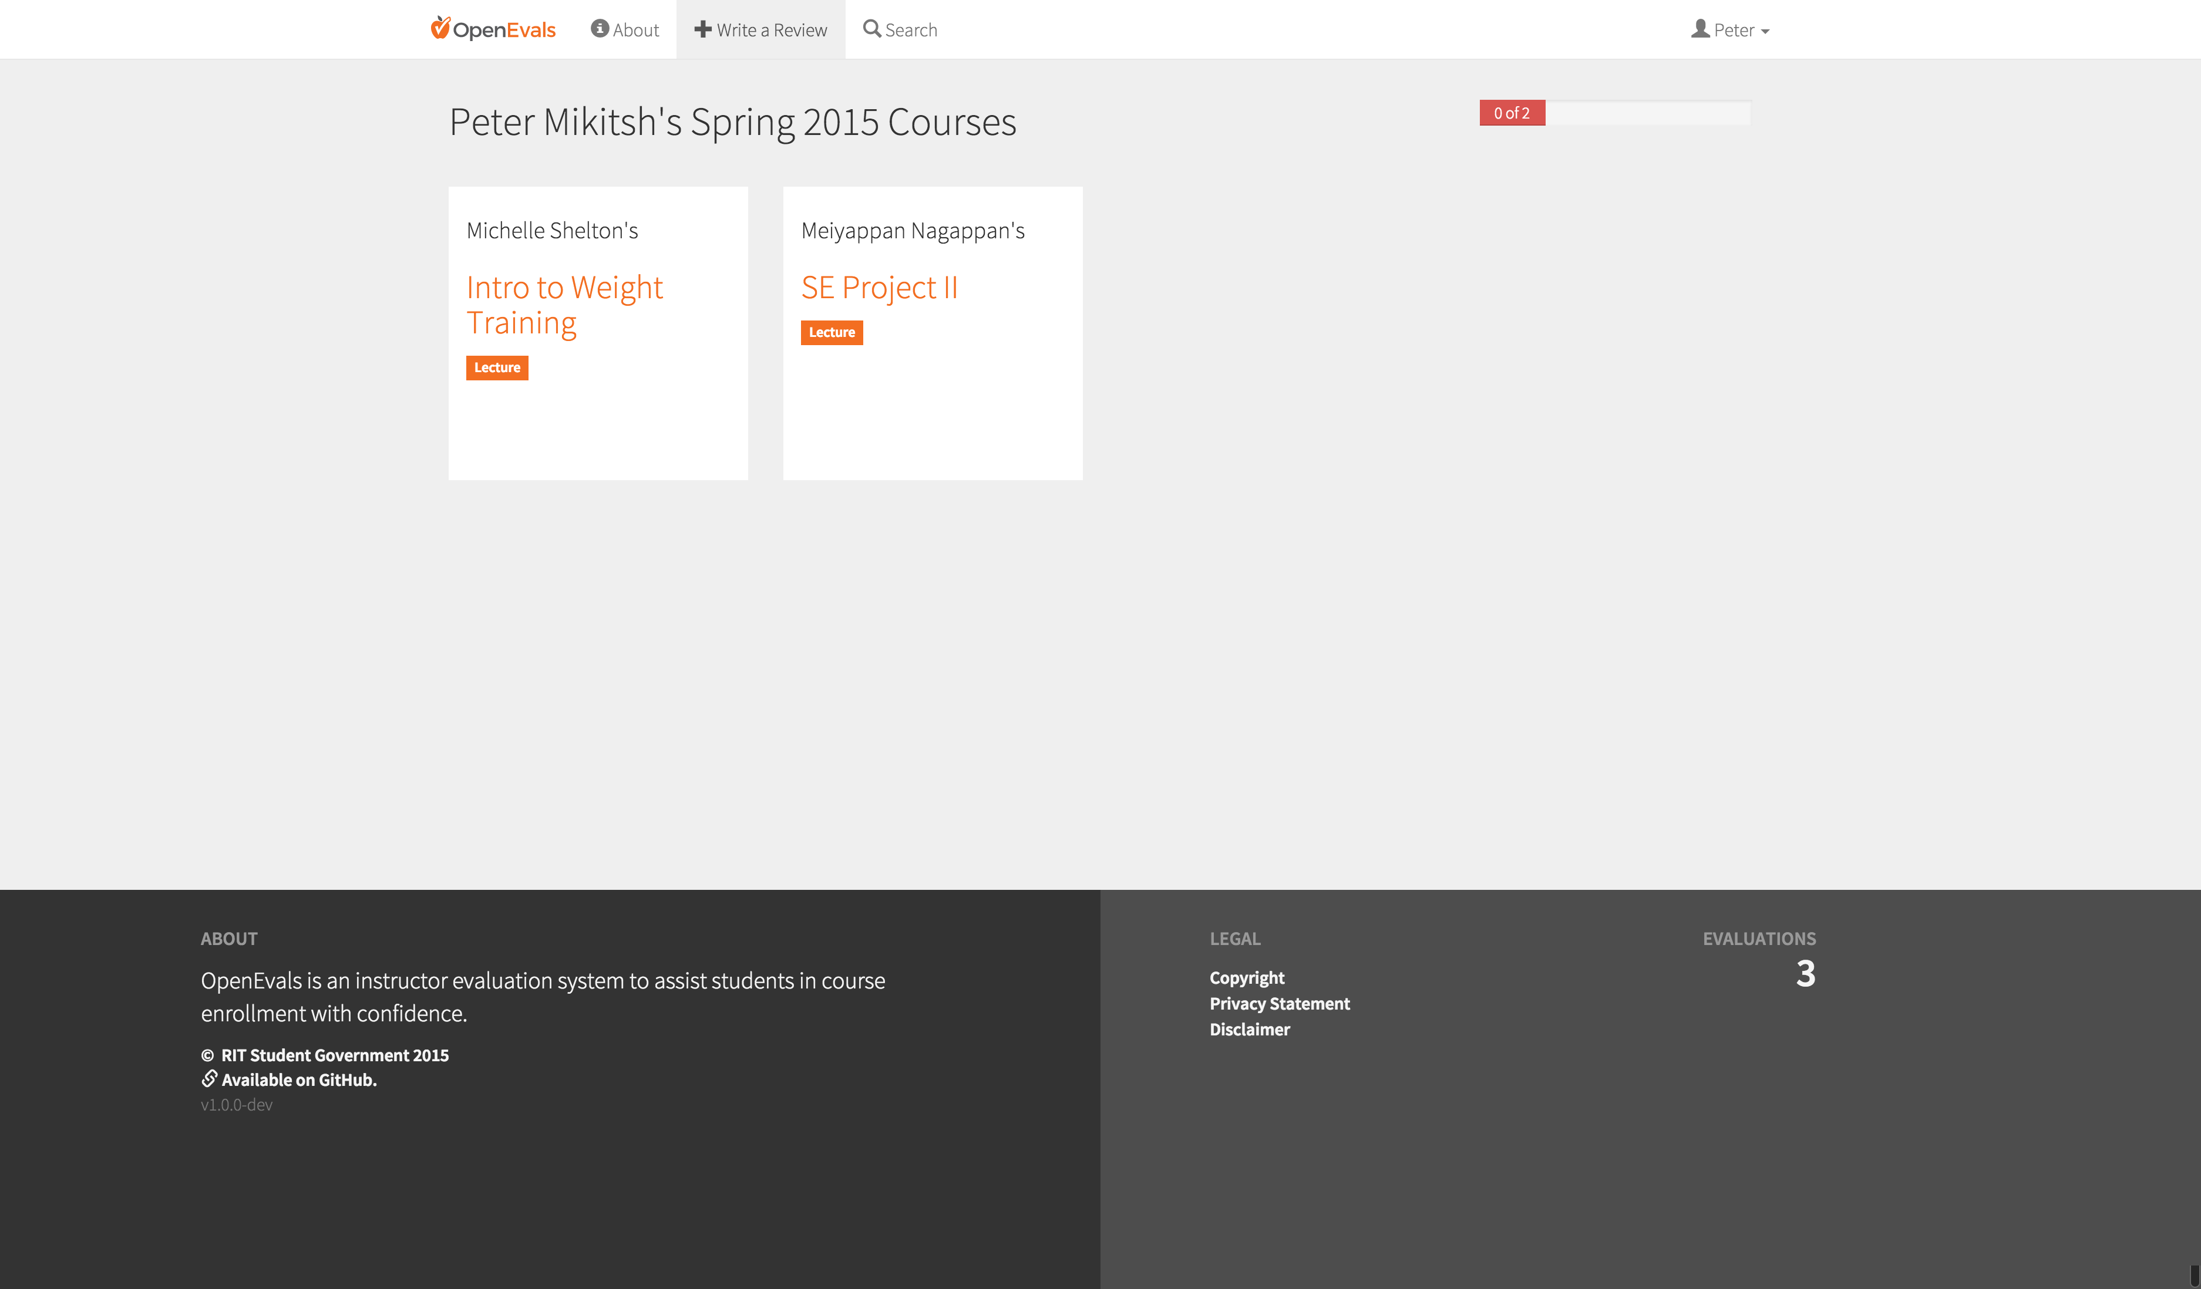Image resolution: width=2201 pixels, height=1289 pixels.
Task: Click the plus icon for Write a Review
Action: tap(702, 29)
